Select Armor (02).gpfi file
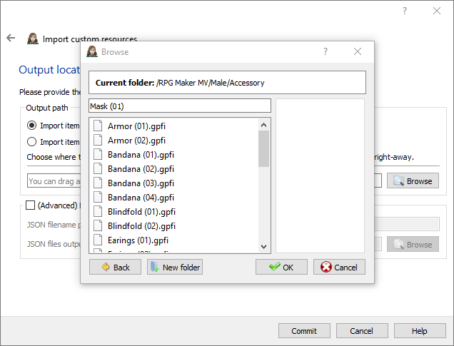 136,141
